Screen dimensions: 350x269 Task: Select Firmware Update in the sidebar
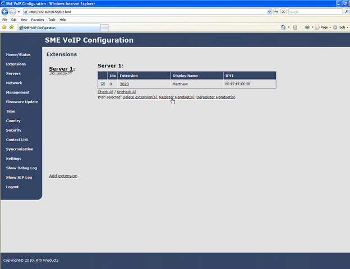[22, 102]
